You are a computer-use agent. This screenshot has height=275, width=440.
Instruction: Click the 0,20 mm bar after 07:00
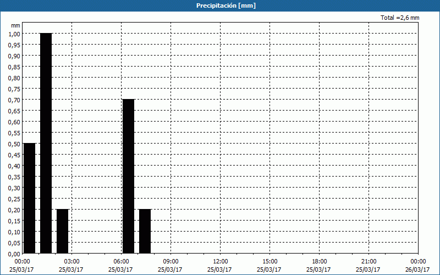click(145, 231)
